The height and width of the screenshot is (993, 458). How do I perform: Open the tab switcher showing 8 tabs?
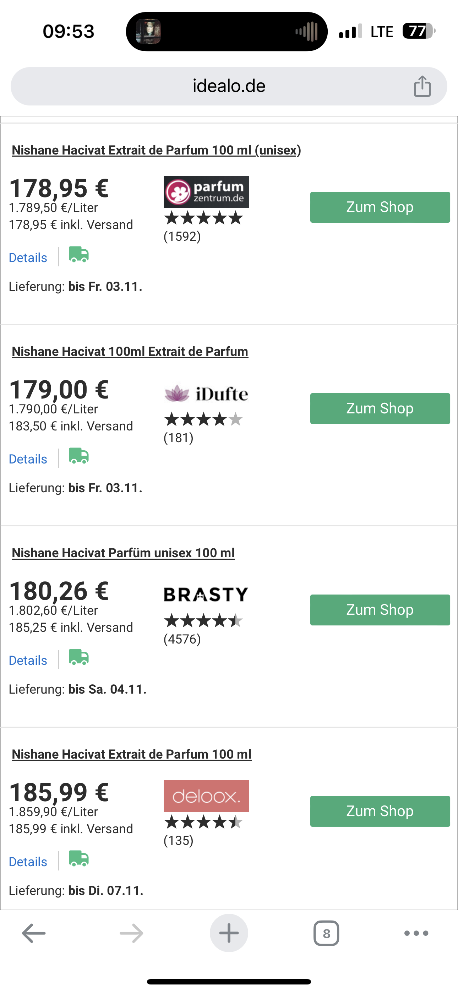[x=326, y=933]
